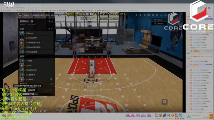Open the Instagram bookmark
The image size is (214, 120).
[x=45, y=10]
